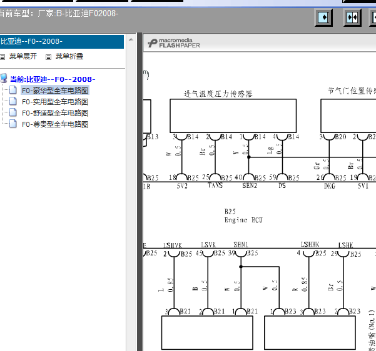Screen dimensions: 376x351
Task: Click the document icon beside F0-舒适型全车电路图
Action: 13,112
